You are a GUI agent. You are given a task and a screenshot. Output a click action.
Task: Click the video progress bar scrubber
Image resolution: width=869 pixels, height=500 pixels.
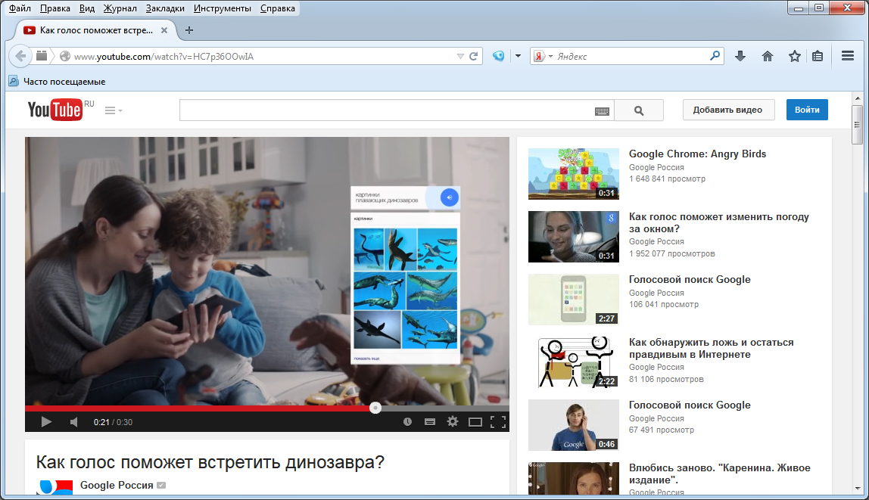375,408
